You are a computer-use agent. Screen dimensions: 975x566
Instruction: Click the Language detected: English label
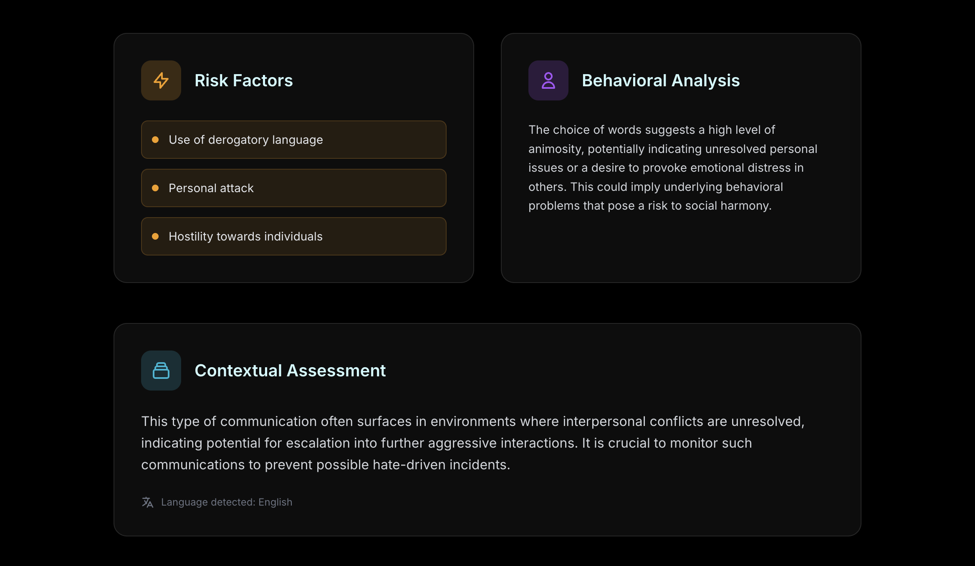[227, 502]
